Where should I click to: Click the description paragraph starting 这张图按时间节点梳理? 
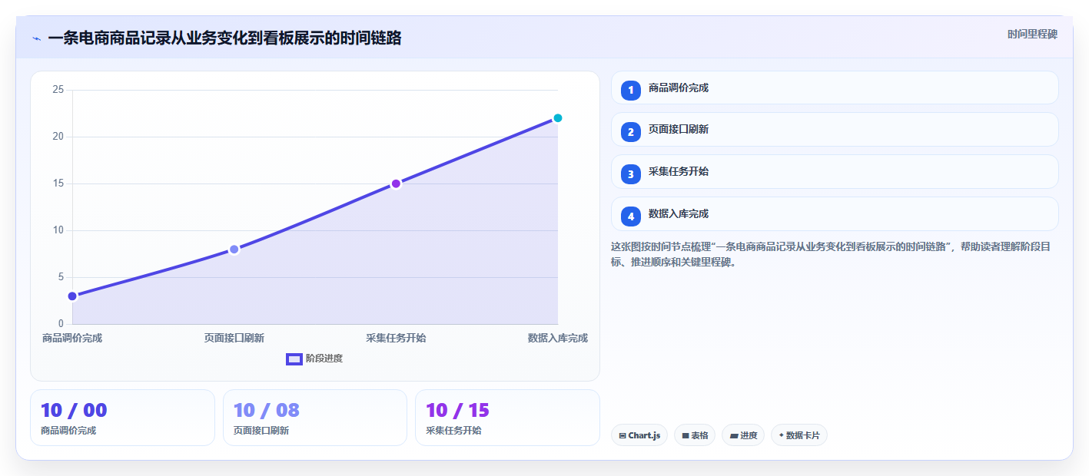835,254
